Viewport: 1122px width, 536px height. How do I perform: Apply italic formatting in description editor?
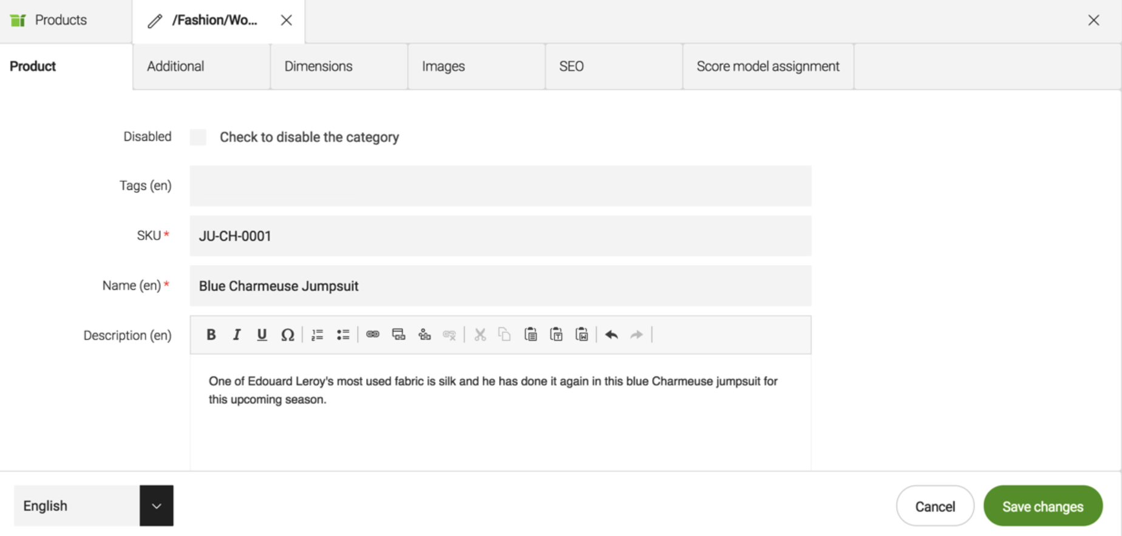(237, 335)
